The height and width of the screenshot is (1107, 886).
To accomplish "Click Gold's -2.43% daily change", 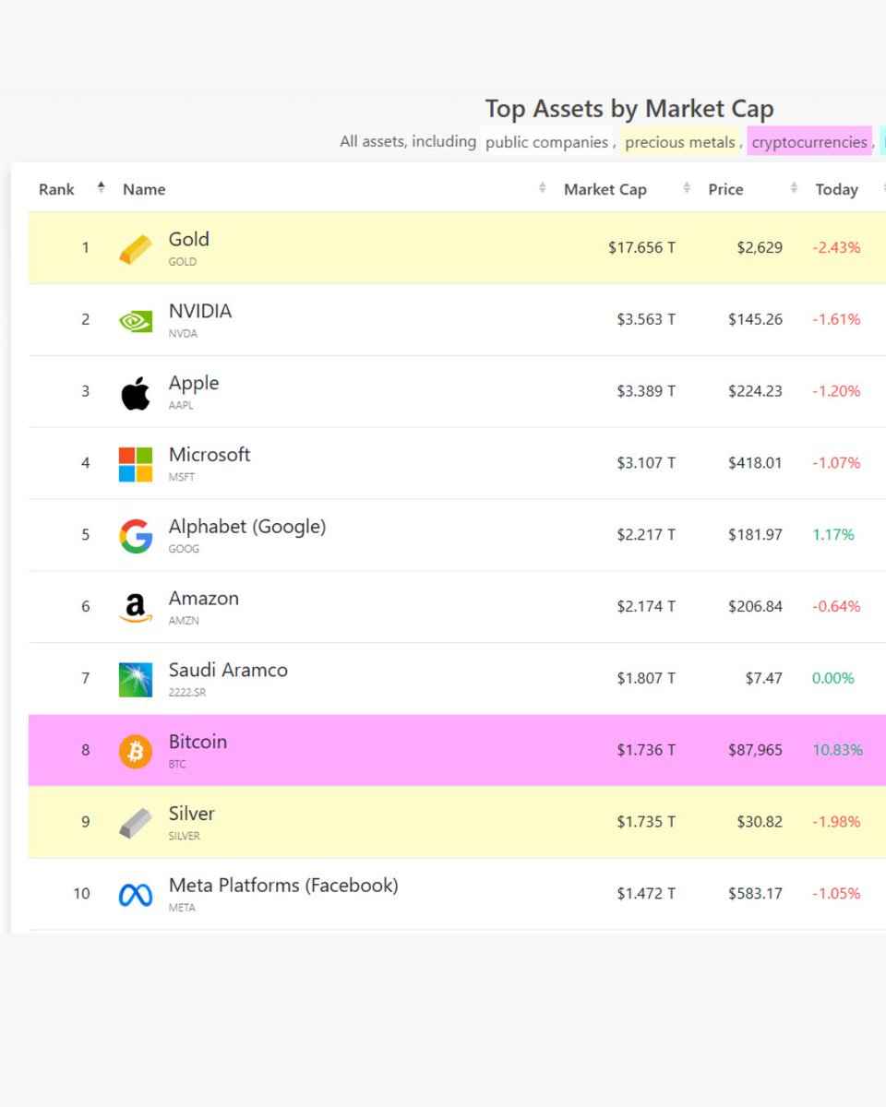I will pyautogui.click(x=836, y=247).
